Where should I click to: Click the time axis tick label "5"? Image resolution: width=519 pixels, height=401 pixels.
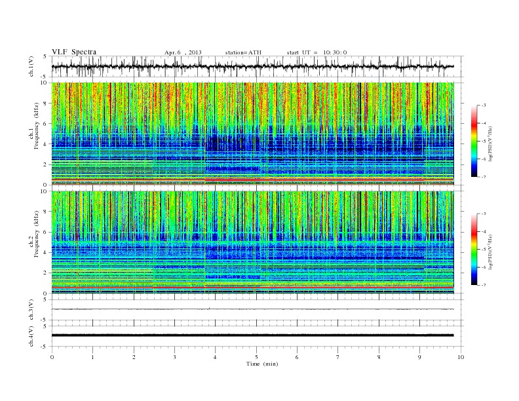(256, 357)
